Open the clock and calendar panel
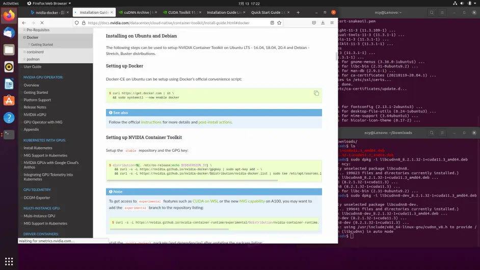 click(249, 4)
